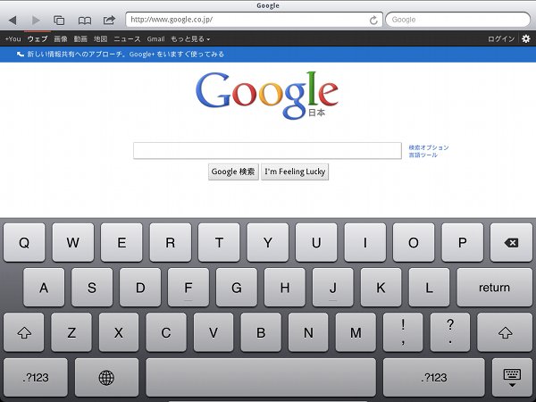Tap the W key

pos(73,243)
